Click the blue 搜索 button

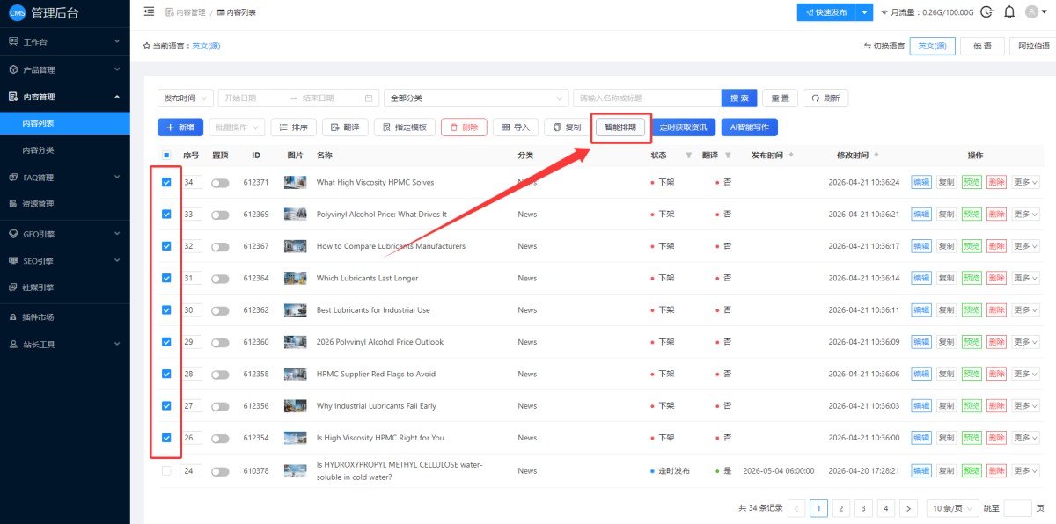point(739,98)
